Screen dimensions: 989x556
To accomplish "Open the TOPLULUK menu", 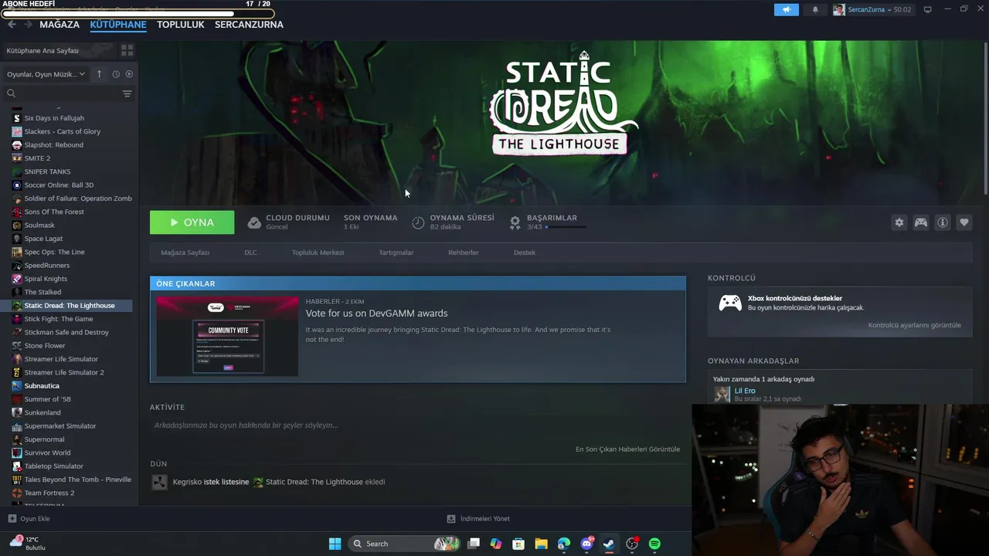I will tap(181, 25).
